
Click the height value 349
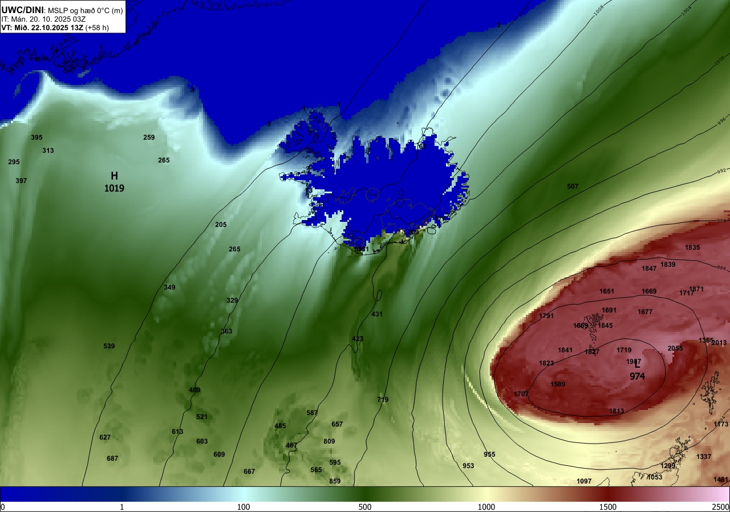[x=169, y=287]
